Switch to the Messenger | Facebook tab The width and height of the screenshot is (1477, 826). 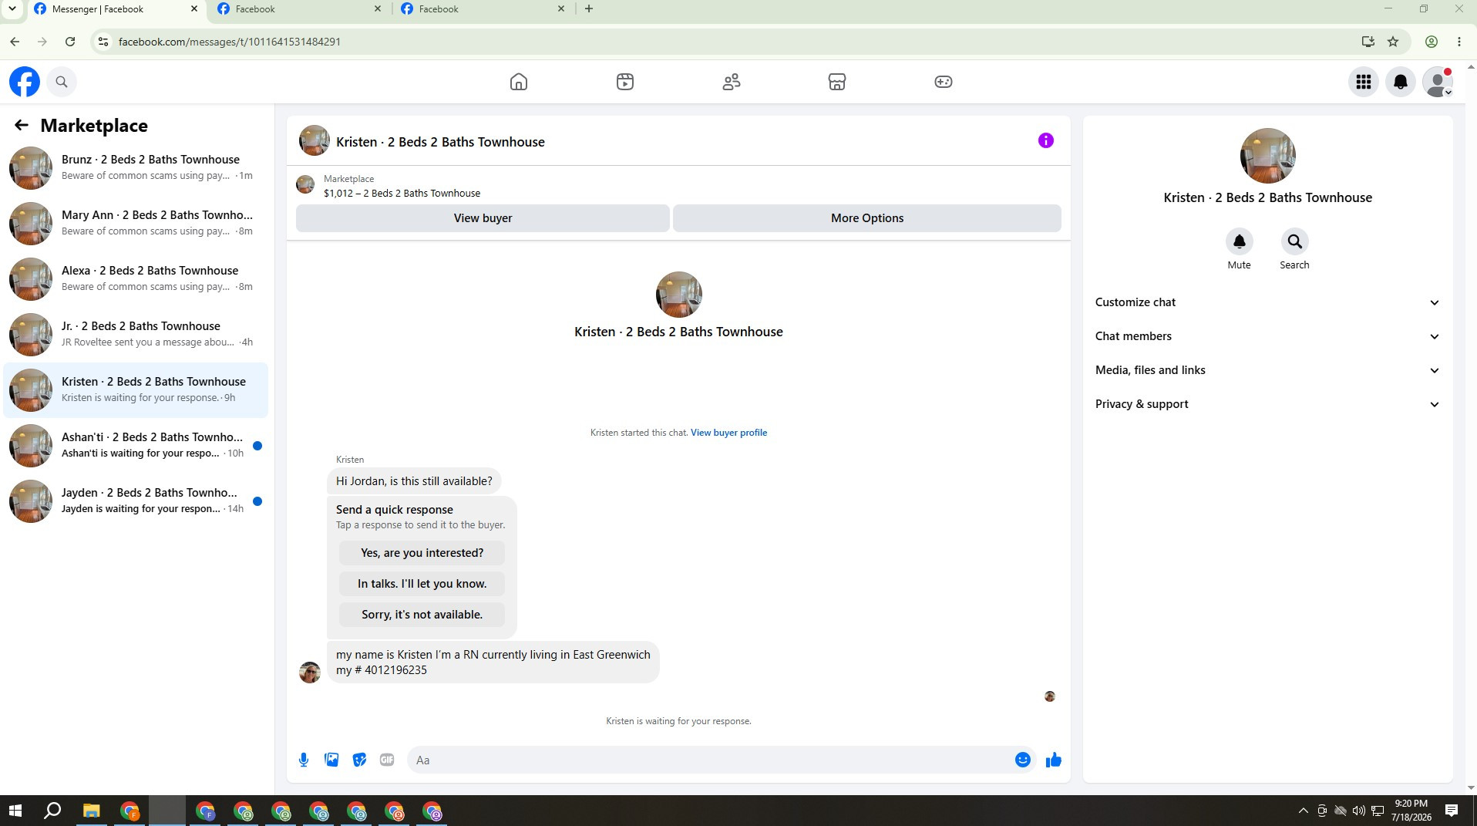click(x=116, y=9)
